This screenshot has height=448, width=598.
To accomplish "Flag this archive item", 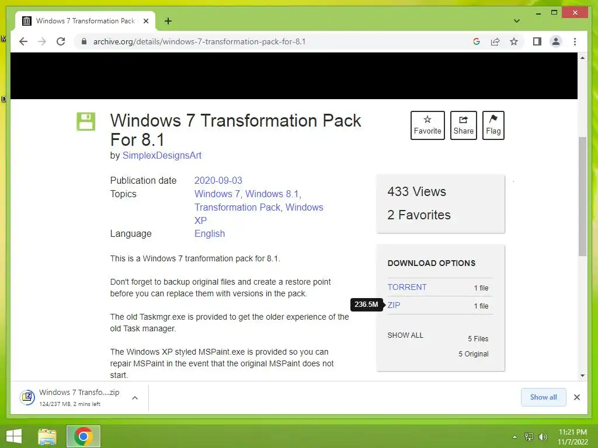I will pyautogui.click(x=493, y=125).
